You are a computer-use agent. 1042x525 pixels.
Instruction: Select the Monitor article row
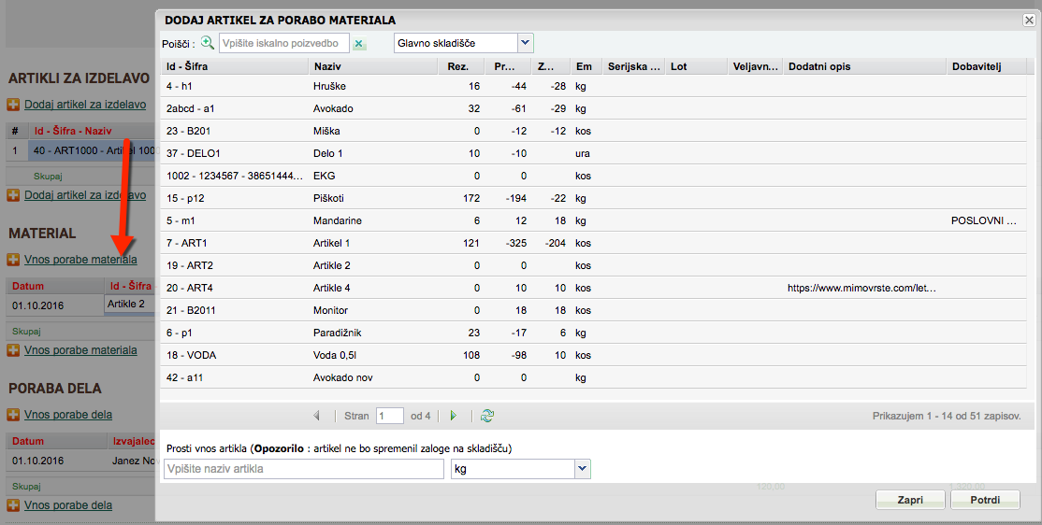[593, 311]
